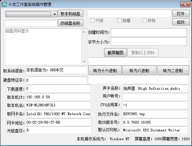Click the 转为二进制 button
The height and width of the screenshot is (146, 192).
pyautogui.click(x=173, y=70)
